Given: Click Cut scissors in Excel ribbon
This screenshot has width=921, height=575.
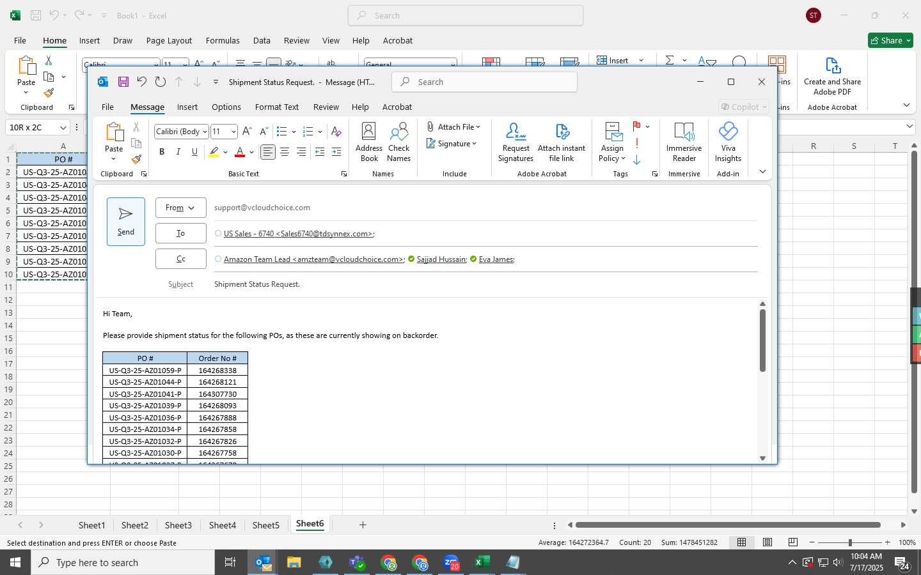Looking at the screenshot, I should pos(49,60).
